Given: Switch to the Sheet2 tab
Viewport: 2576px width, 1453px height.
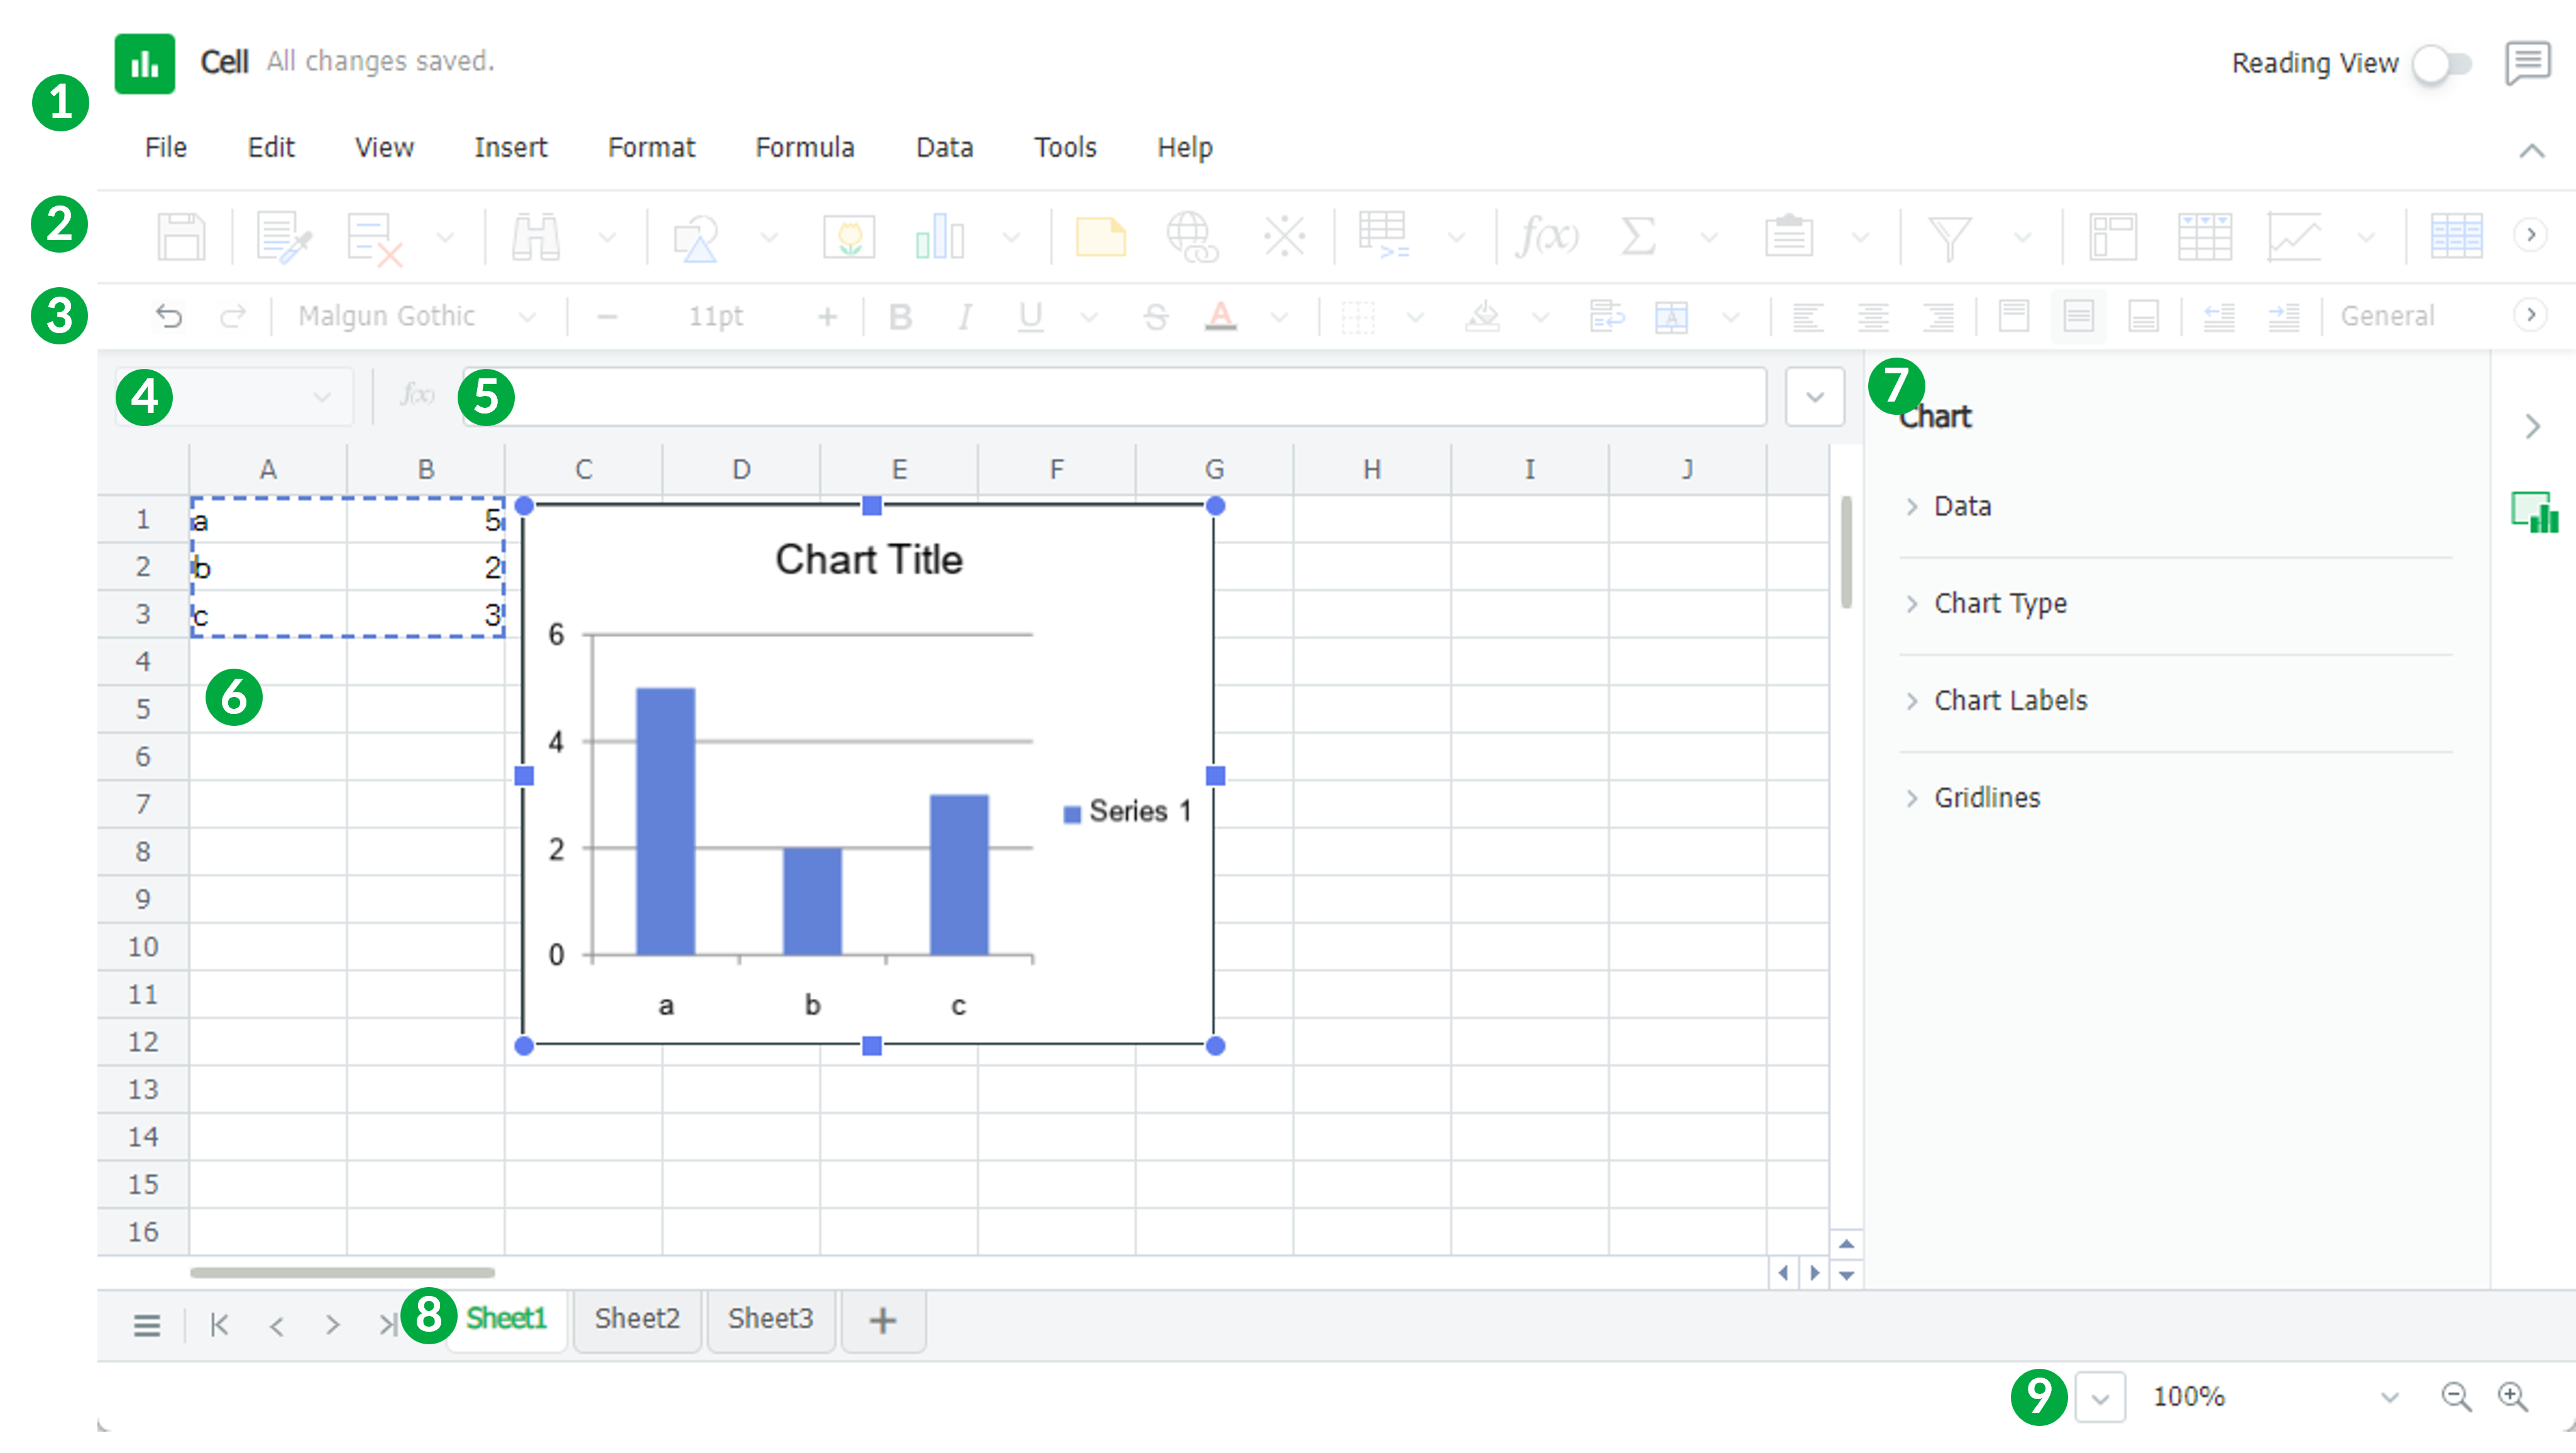Looking at the screenshot, I should pos(637,1319).
